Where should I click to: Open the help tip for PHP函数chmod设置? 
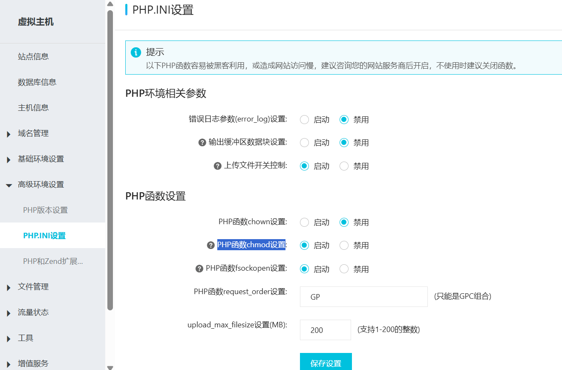pos(210,245)
